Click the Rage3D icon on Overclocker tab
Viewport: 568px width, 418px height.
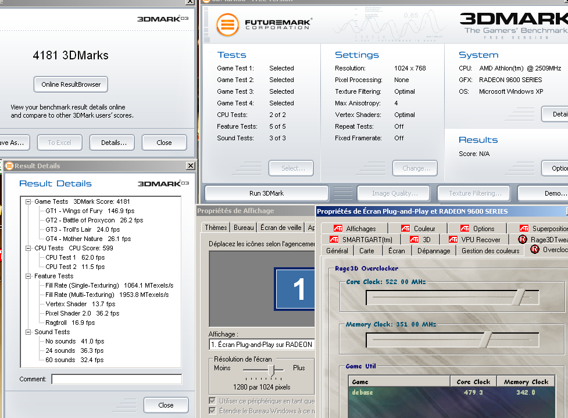click(x=535, y=249)
